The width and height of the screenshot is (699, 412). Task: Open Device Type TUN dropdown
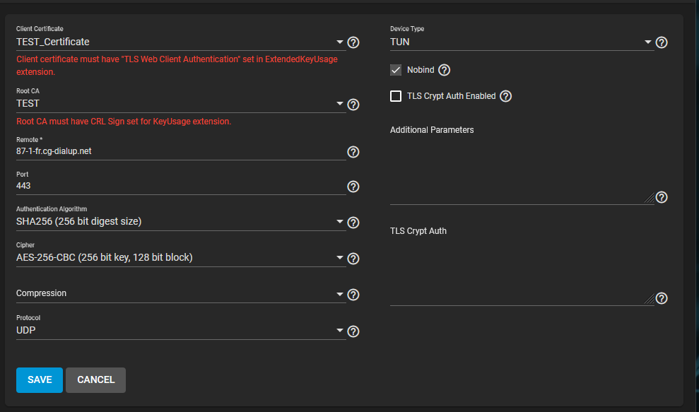522,42
